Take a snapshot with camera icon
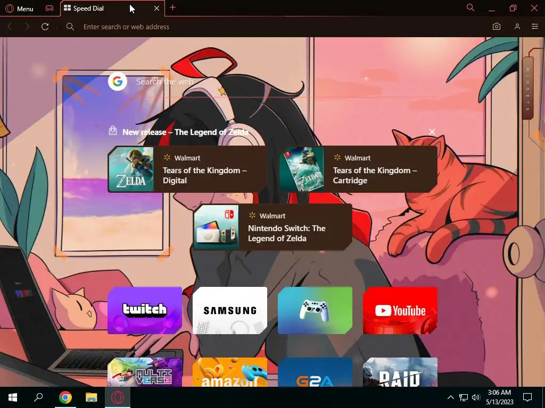Screen dimensions: 545x408 tap(497, 27)
